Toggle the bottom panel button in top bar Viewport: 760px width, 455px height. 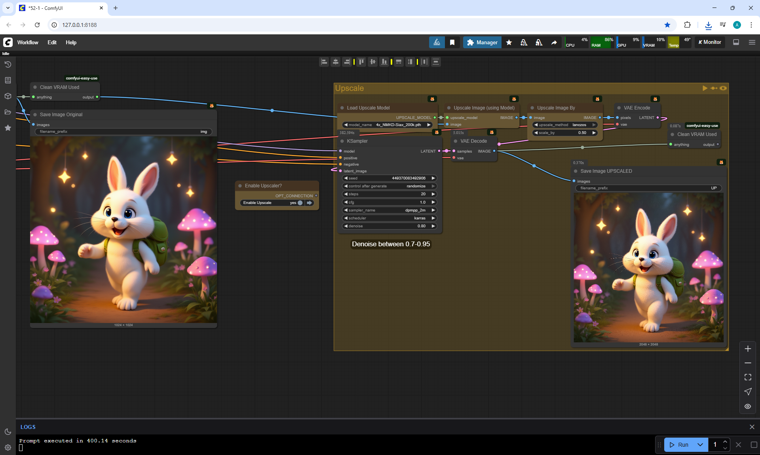click(x=736, y=42)
